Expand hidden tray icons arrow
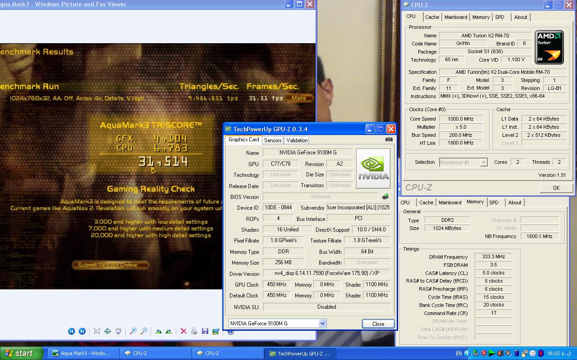The height and width of the screenshot is (360, 577). [x=468, y=353]
